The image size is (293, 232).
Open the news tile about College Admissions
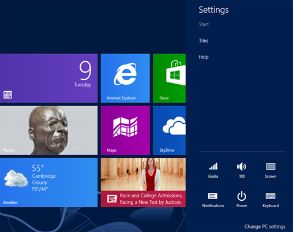tap(143, 182)
